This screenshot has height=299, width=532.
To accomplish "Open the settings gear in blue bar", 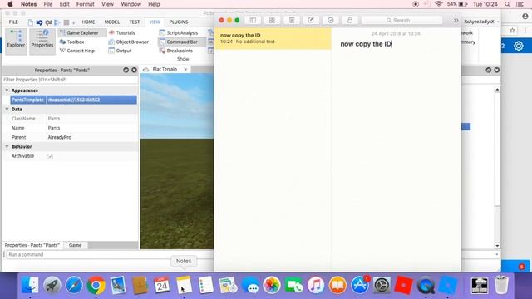I will point(519,46).
